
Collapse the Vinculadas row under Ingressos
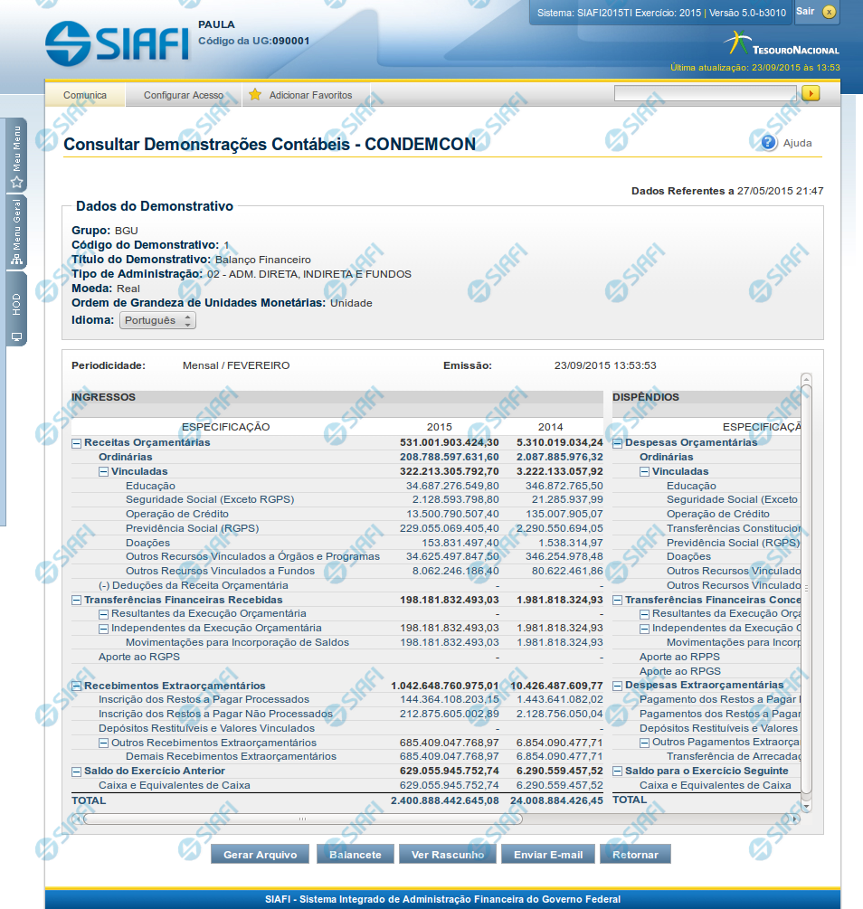(104, 472)
